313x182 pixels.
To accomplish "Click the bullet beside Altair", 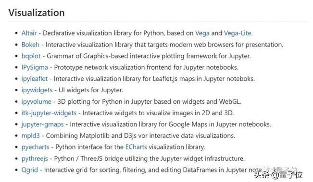I will click(16, 33).
